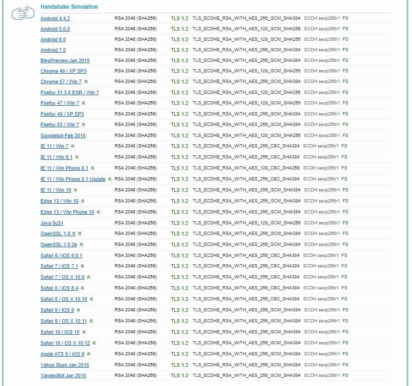Image resolution: width=412 pixels, height=386 pixels.
Task: Click RSA 2048 (SHA256) in the Edge 13 / Win 10 row
Action: 136,201
